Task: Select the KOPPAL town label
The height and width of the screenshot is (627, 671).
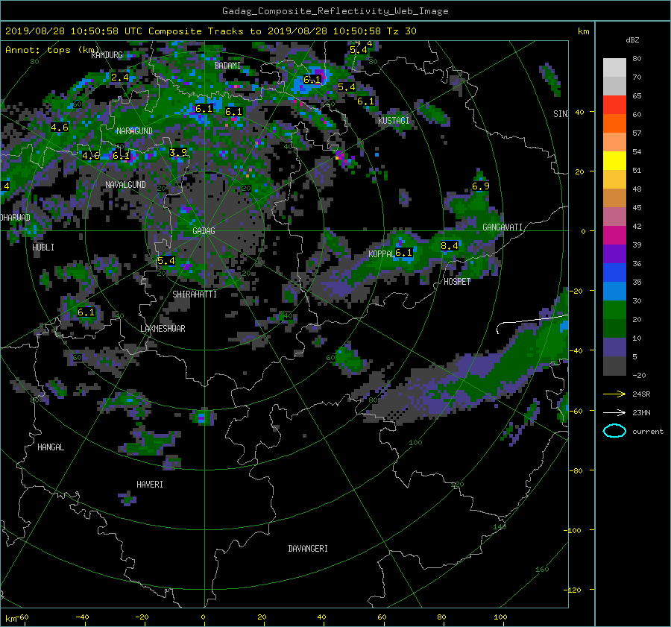Action: 381,253
